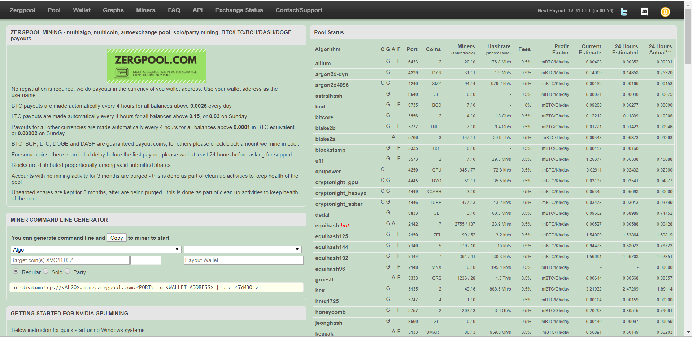Open the dedal algorithm link

322,215
